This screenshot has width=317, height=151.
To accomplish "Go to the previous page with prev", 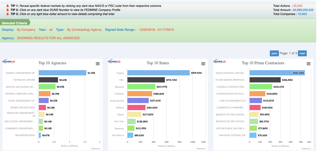I will (274, 54).
